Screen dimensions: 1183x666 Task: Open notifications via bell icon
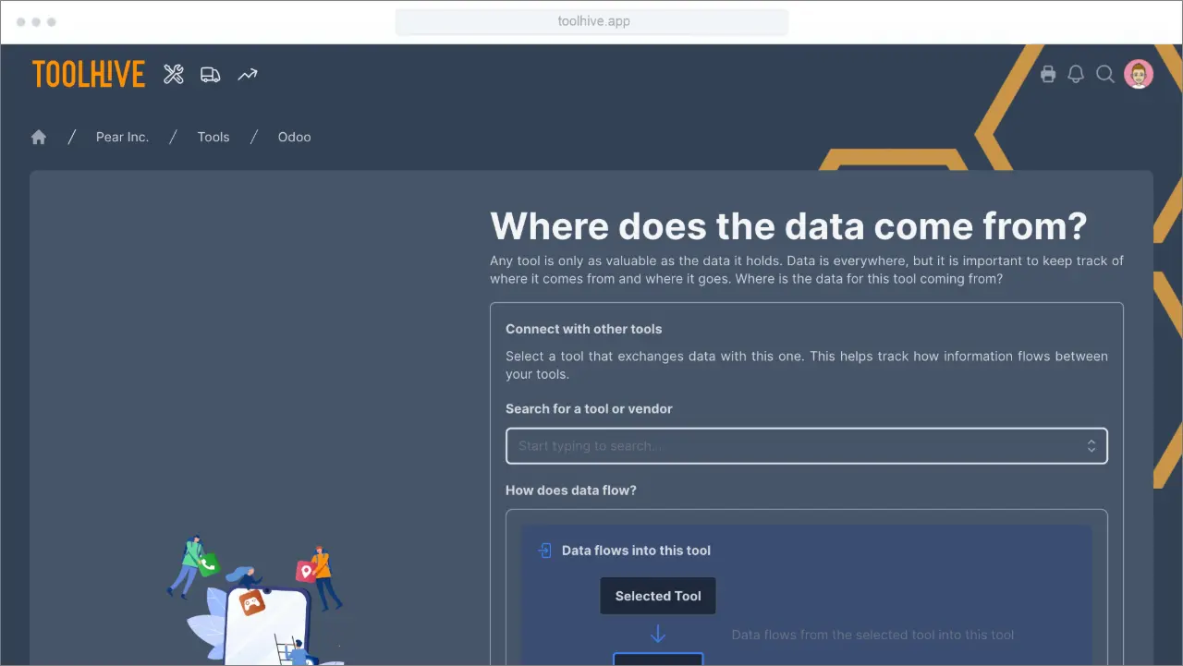[1076, 74]
